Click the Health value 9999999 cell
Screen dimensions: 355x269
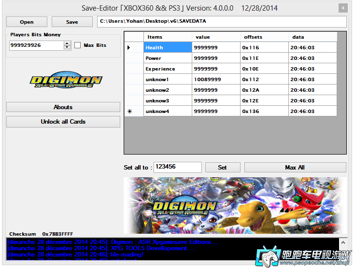pos(216,47)
